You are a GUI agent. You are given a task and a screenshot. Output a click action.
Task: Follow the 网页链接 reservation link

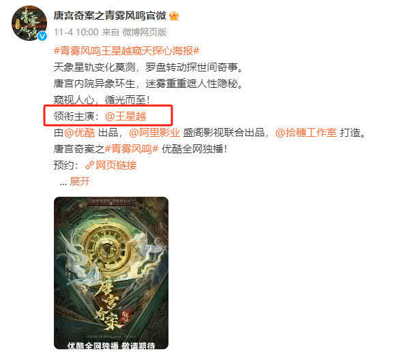117,165
